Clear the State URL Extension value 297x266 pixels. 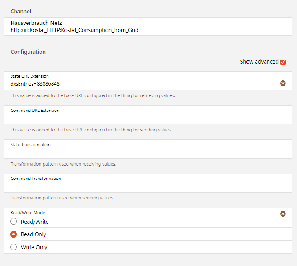click(x=283, y=83)
